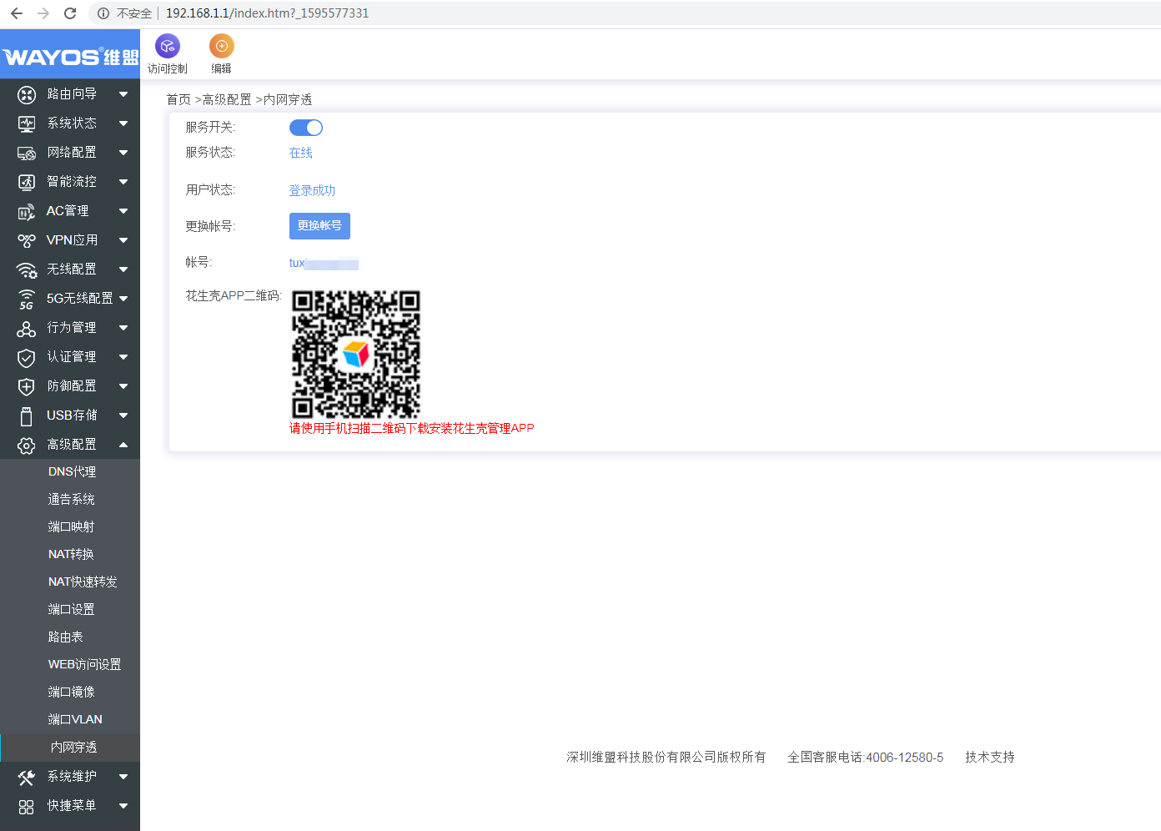Click the 系统维护 tools icon

pyautogui.click(x=27, y=777)
